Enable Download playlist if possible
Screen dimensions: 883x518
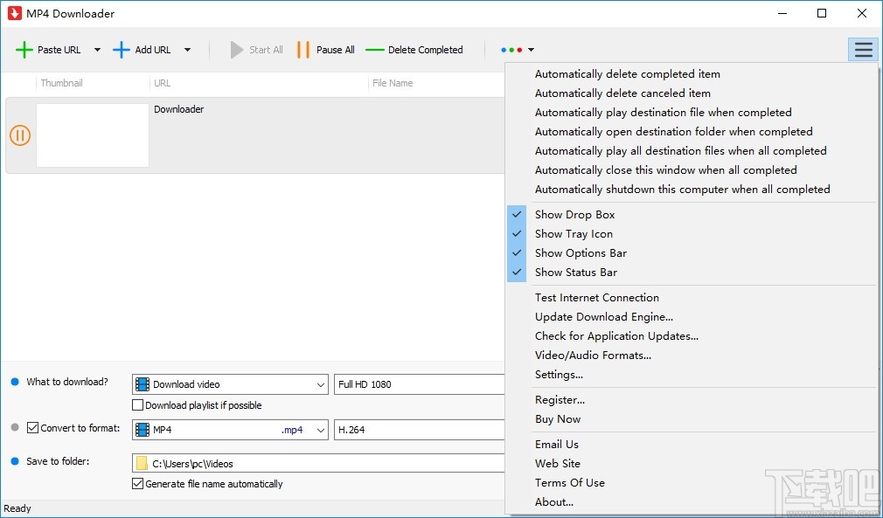(x=137, y=404)
